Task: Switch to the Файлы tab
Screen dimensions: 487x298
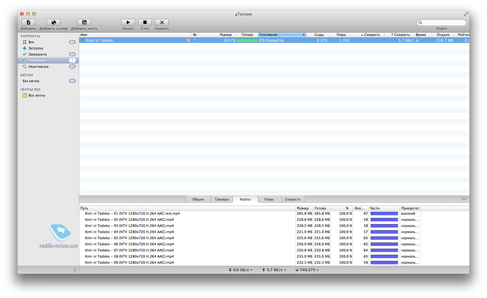Action: click(x=245, y=199)
